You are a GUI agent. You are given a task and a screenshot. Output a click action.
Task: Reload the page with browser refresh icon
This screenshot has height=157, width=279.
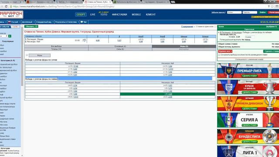pos(6,7)
